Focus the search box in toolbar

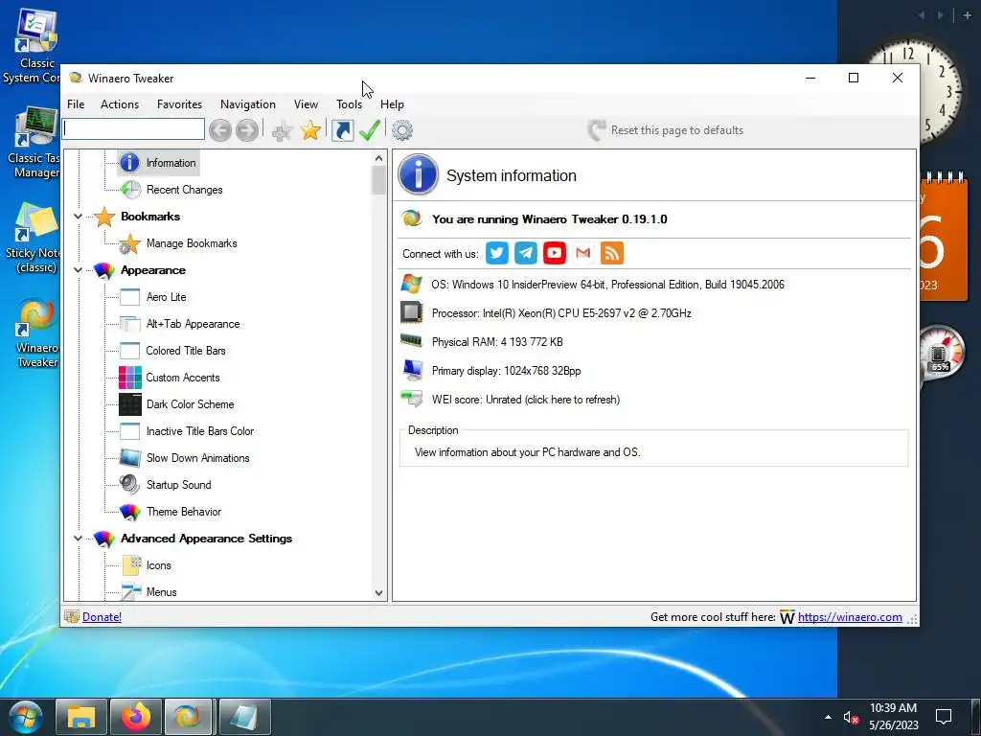(133, 129)
